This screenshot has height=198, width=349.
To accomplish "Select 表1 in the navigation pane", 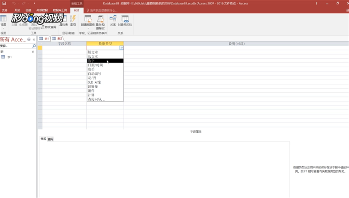I will click(9, 57).
